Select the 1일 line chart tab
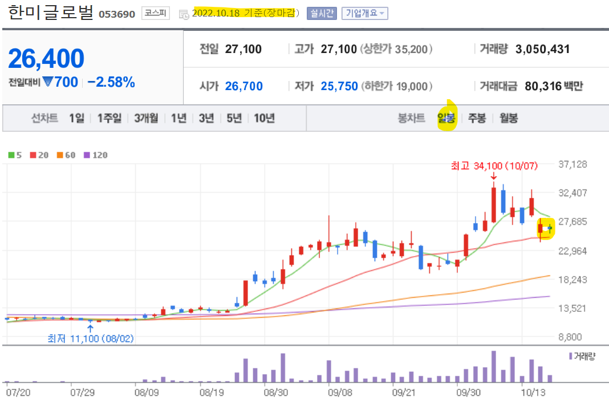This screenshot has height=406, width=609. pyautogui.click(x=76, y=118)
